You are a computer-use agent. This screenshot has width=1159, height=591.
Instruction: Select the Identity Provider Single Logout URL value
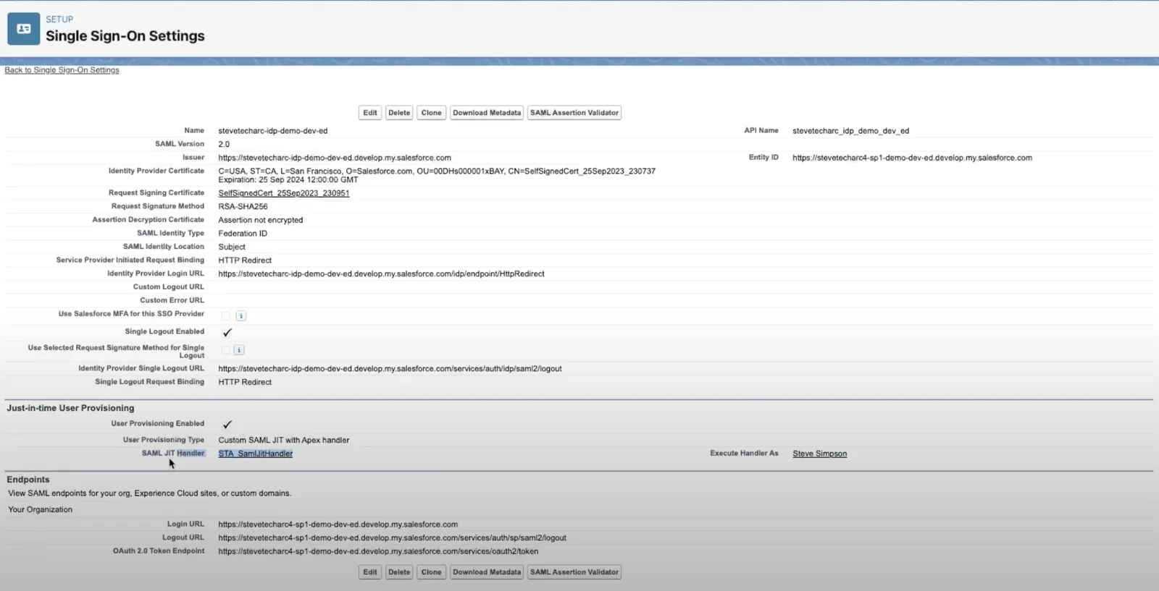pyautogui.click(x=390, y=369)
